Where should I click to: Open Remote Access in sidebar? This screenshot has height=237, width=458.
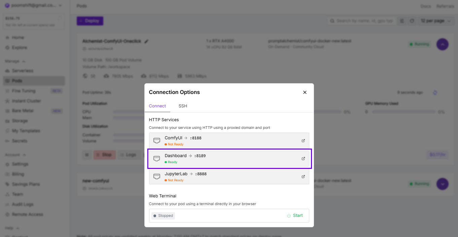28,215
